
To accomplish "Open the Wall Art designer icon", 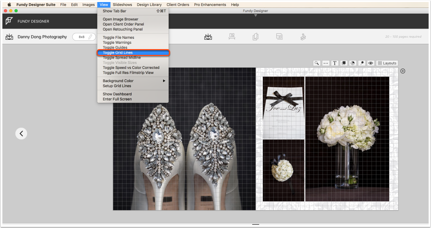I will pos(232,37).
